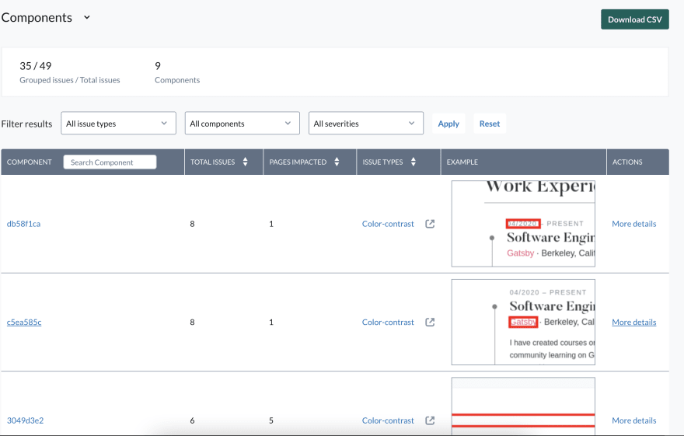Viewport: 684px width, 436px height.
Task: View More details for 3049d3e2
Action: [x=633, y=420]
